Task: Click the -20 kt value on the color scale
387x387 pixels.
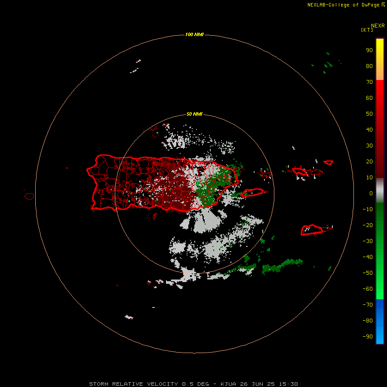Action: (368, 225)
